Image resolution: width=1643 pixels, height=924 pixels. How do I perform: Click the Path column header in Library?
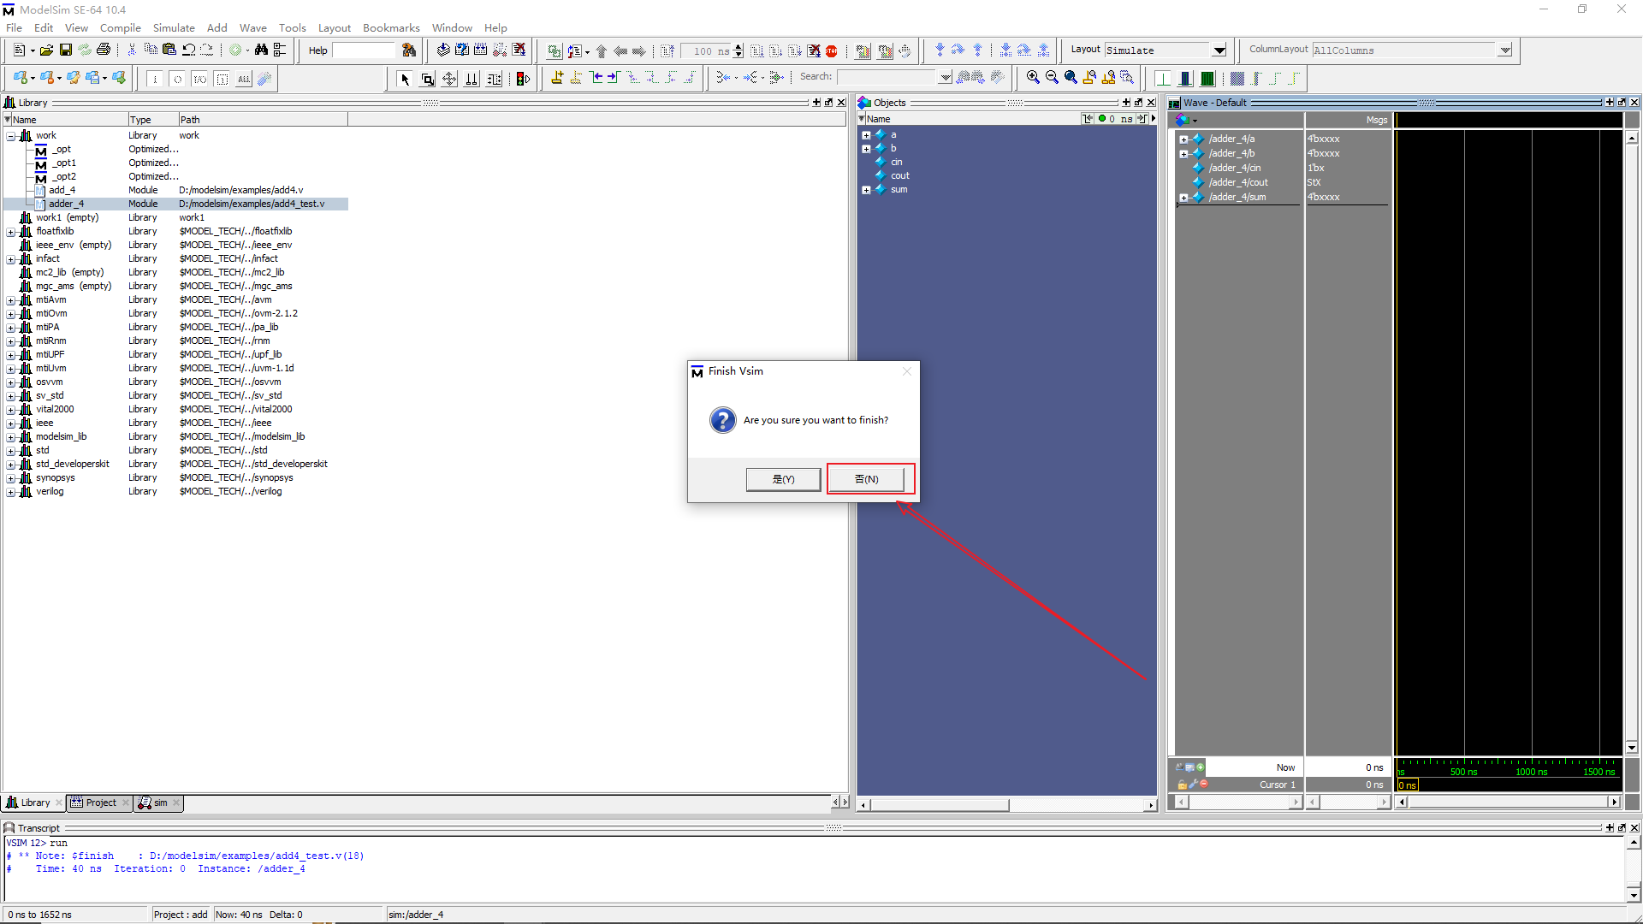coord(263,120)
